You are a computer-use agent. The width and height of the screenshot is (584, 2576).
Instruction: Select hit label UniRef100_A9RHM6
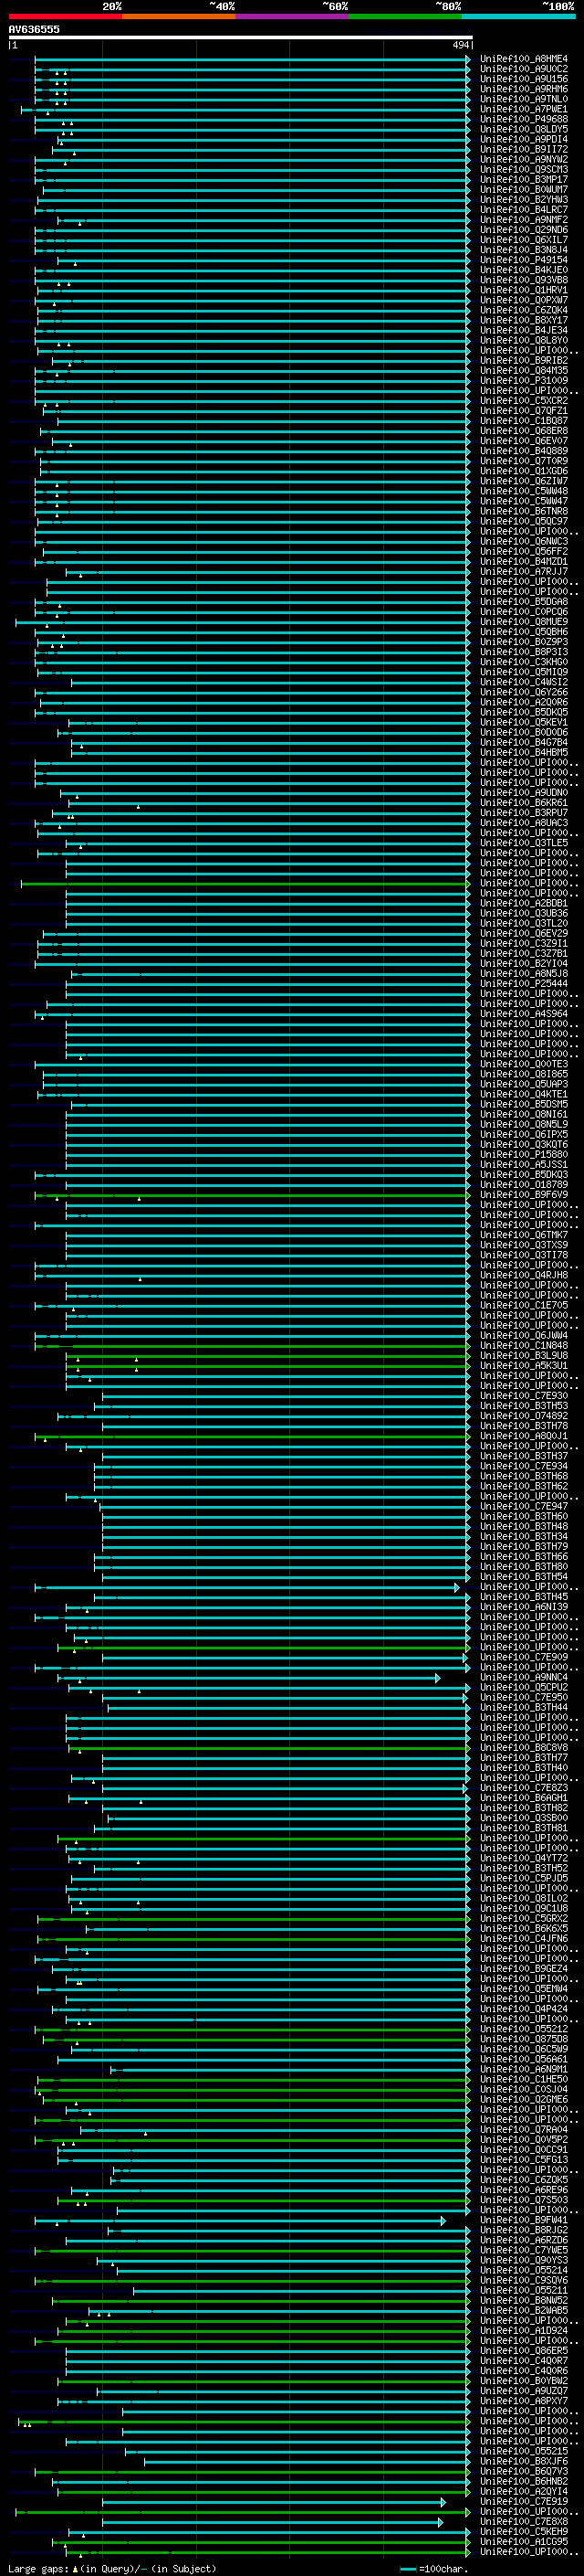click(524, 89)
